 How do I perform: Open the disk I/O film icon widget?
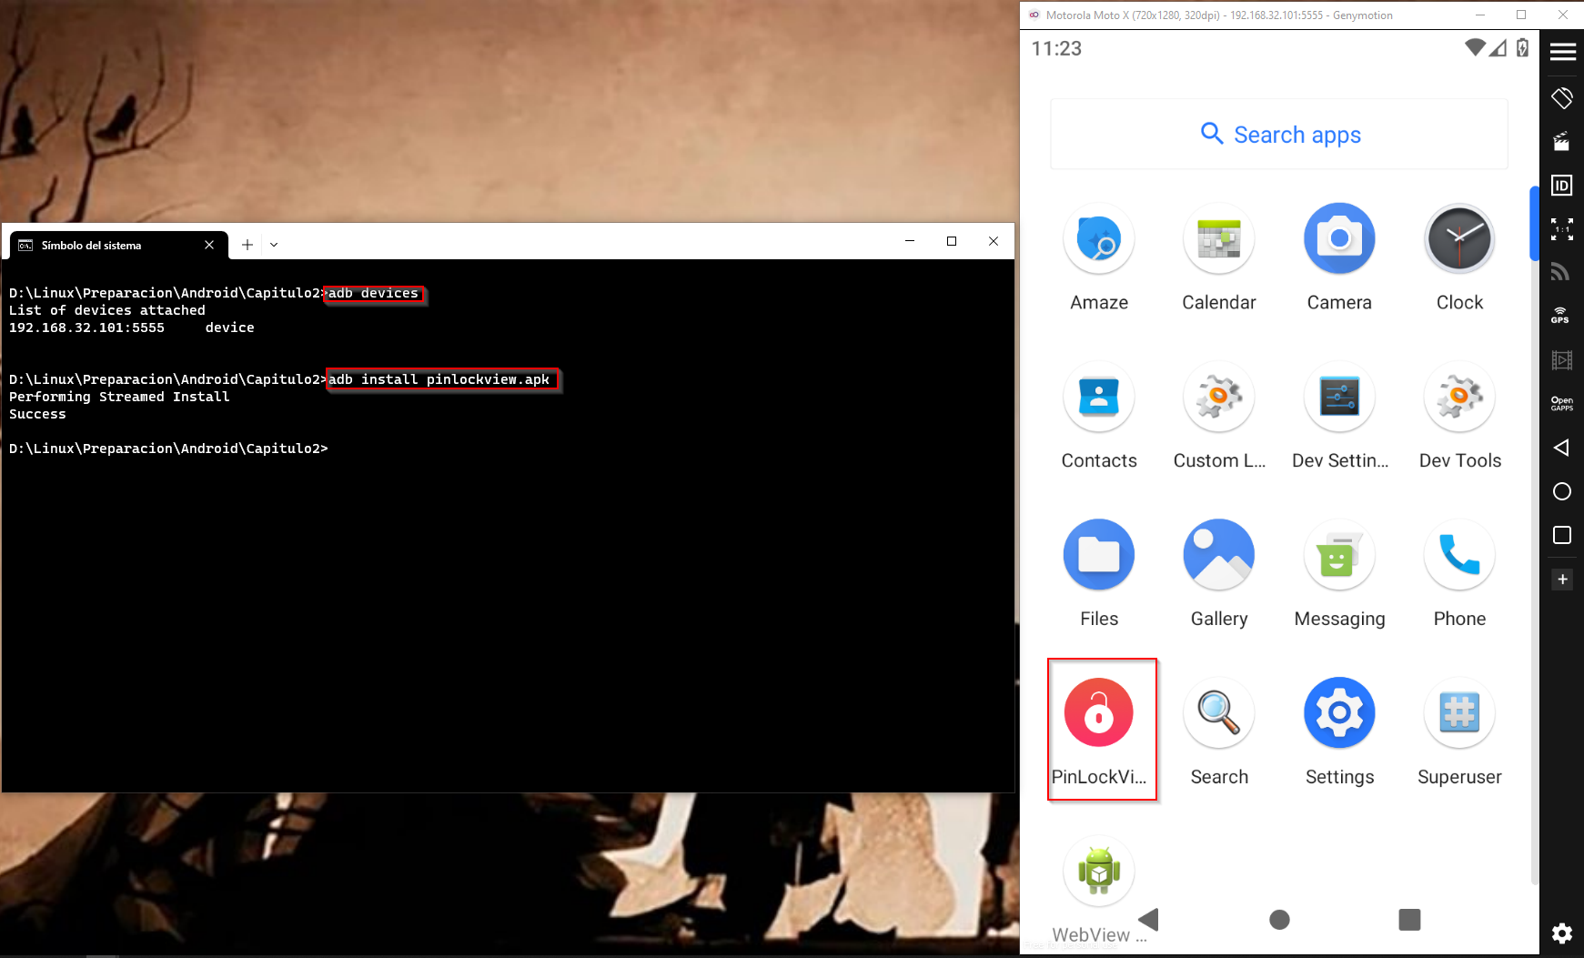pyautogui.click(x=1562, y=360)
